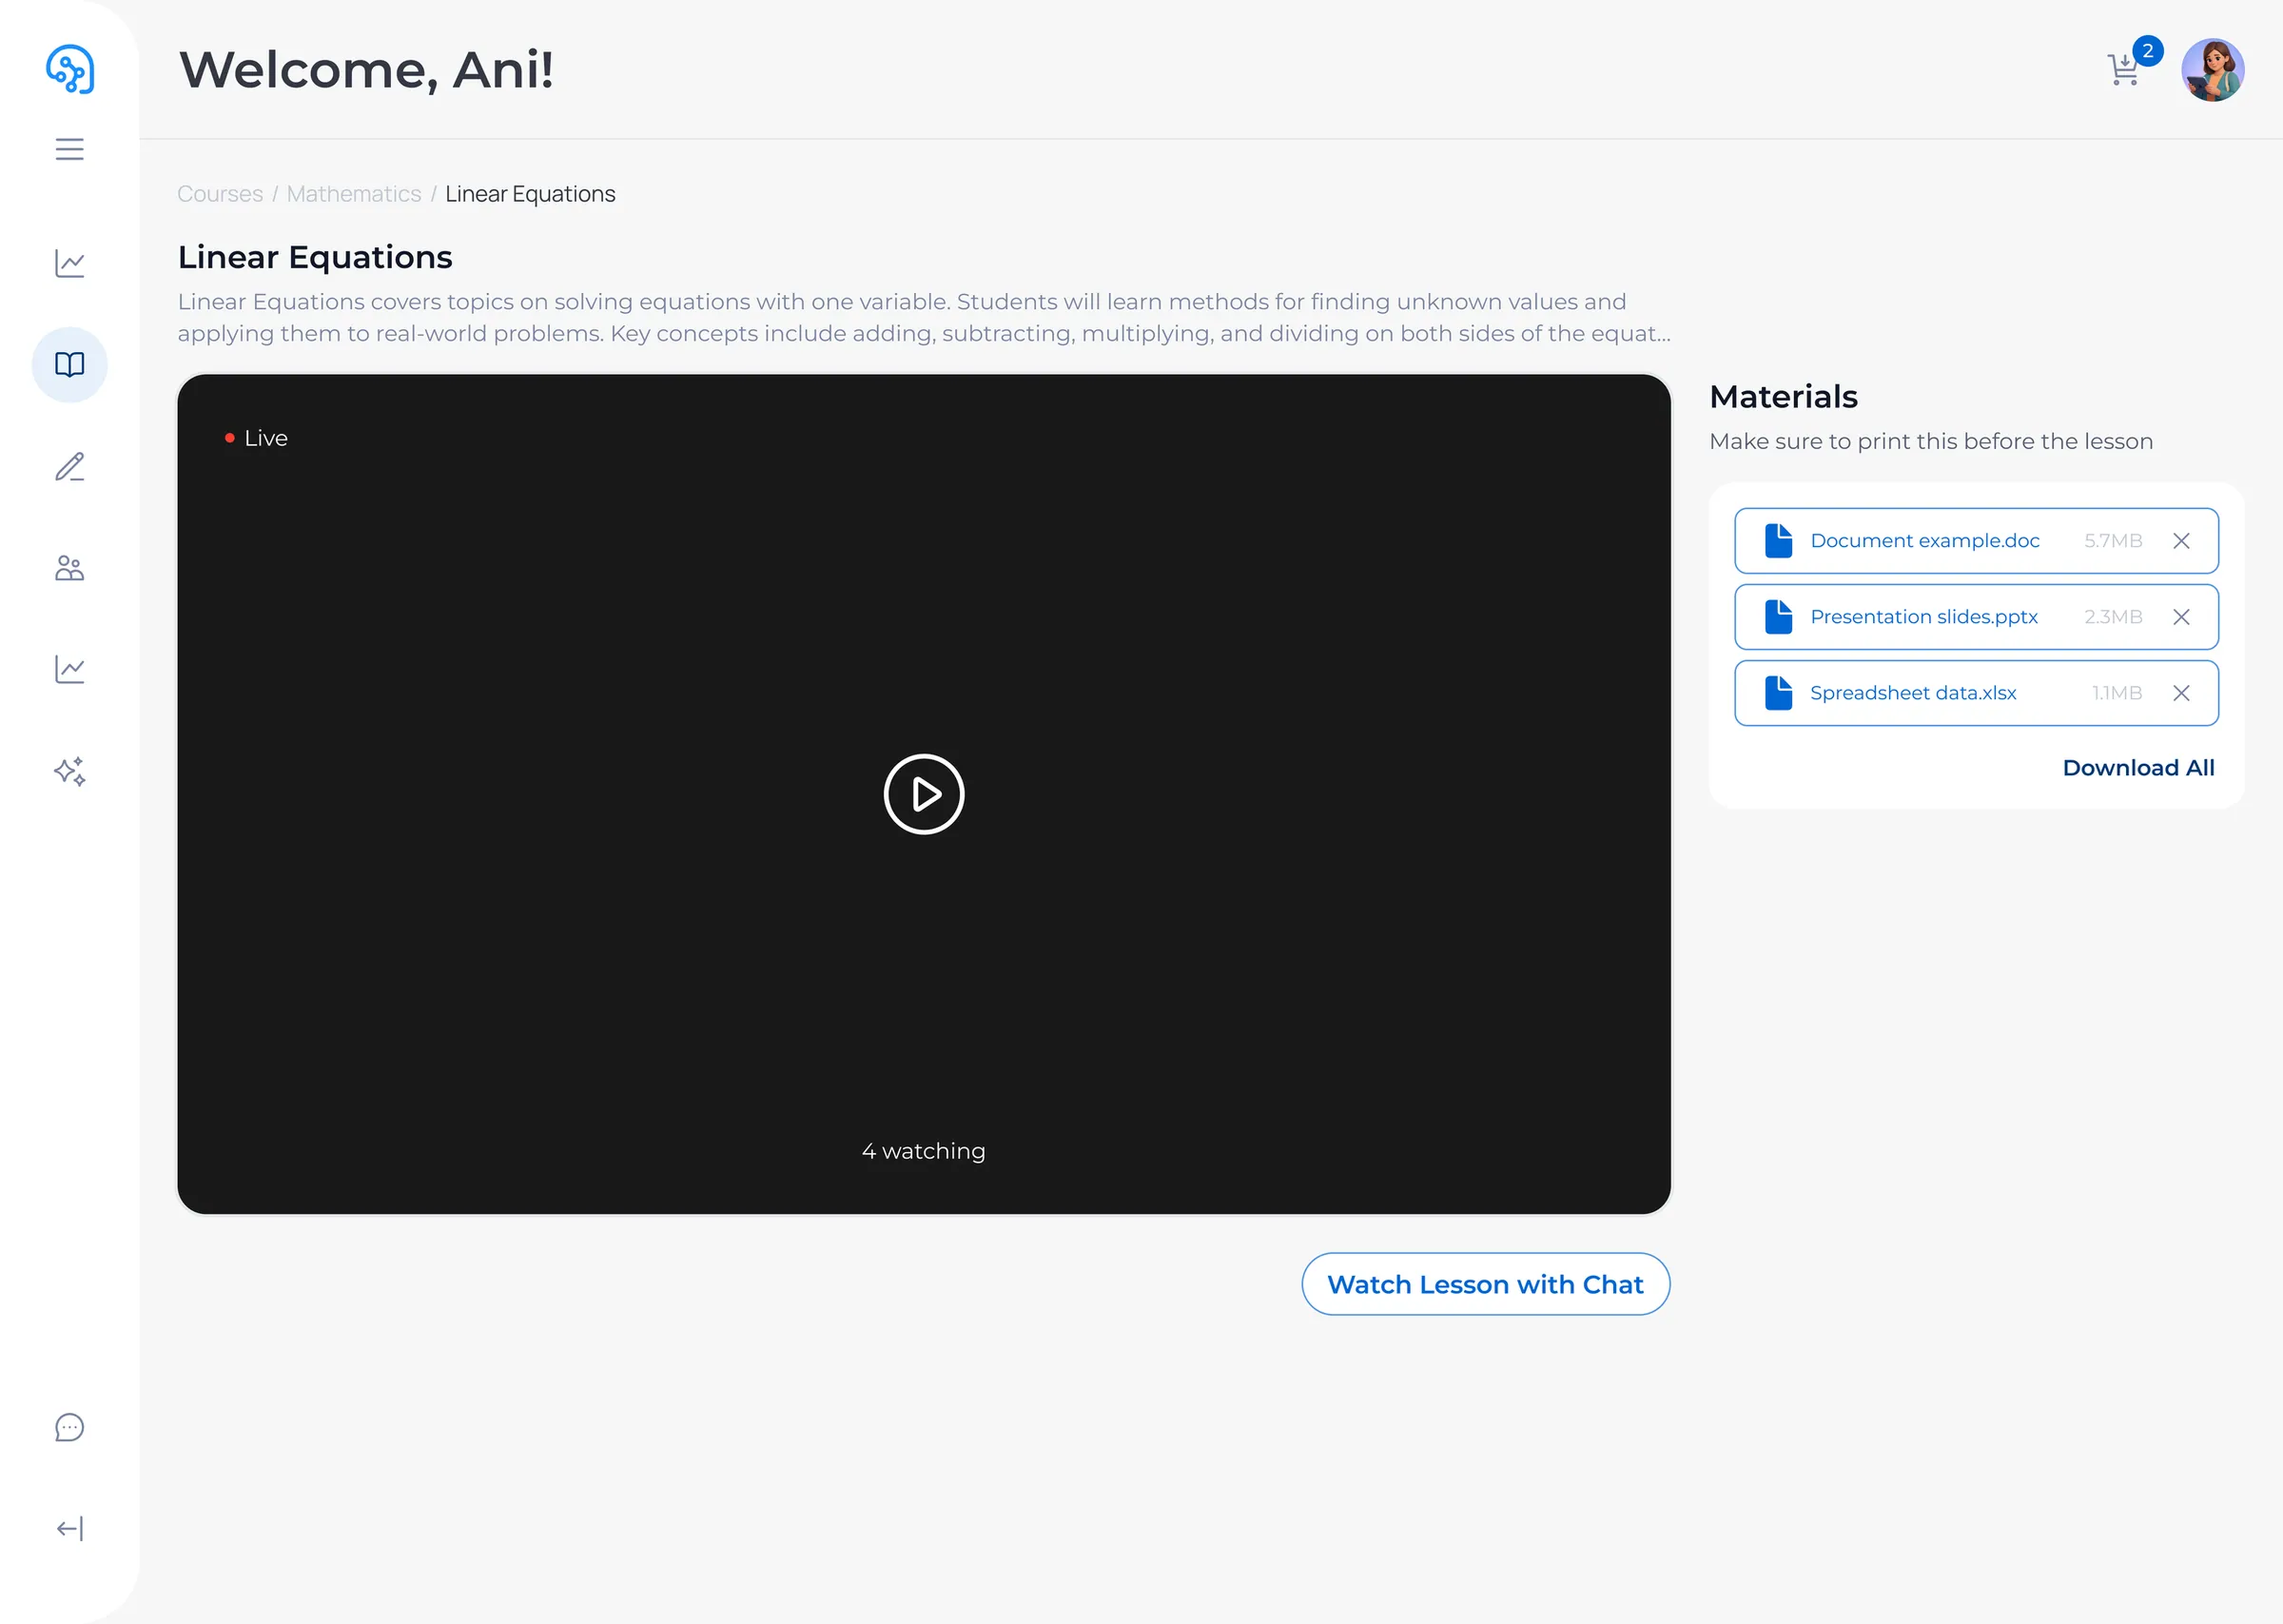Click the Live indicator on the video
This screenshot has width=2283, height=1624.
(257, 438)
